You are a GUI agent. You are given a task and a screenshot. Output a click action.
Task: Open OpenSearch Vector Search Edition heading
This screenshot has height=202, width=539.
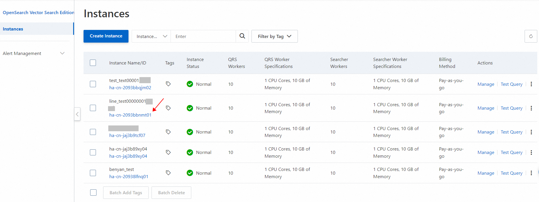[x=38, y=12]
